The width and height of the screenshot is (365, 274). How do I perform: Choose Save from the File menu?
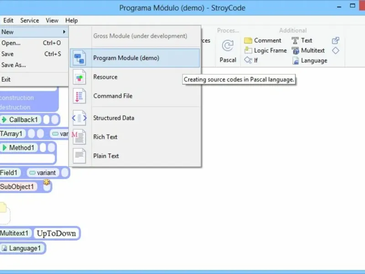click(x=34, y=54)
